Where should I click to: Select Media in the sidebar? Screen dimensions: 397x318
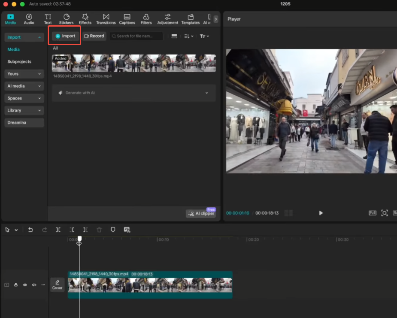13,49
